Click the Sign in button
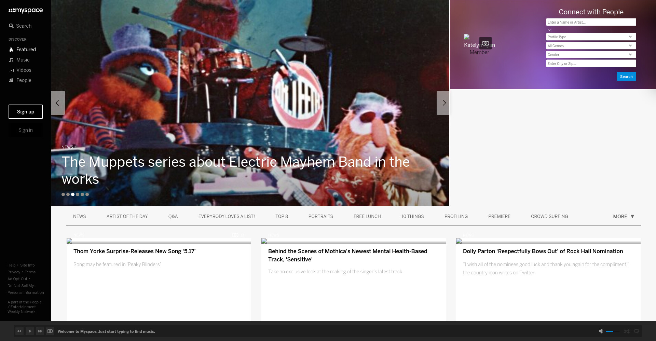Screen dimensions: 656x341 26,130
